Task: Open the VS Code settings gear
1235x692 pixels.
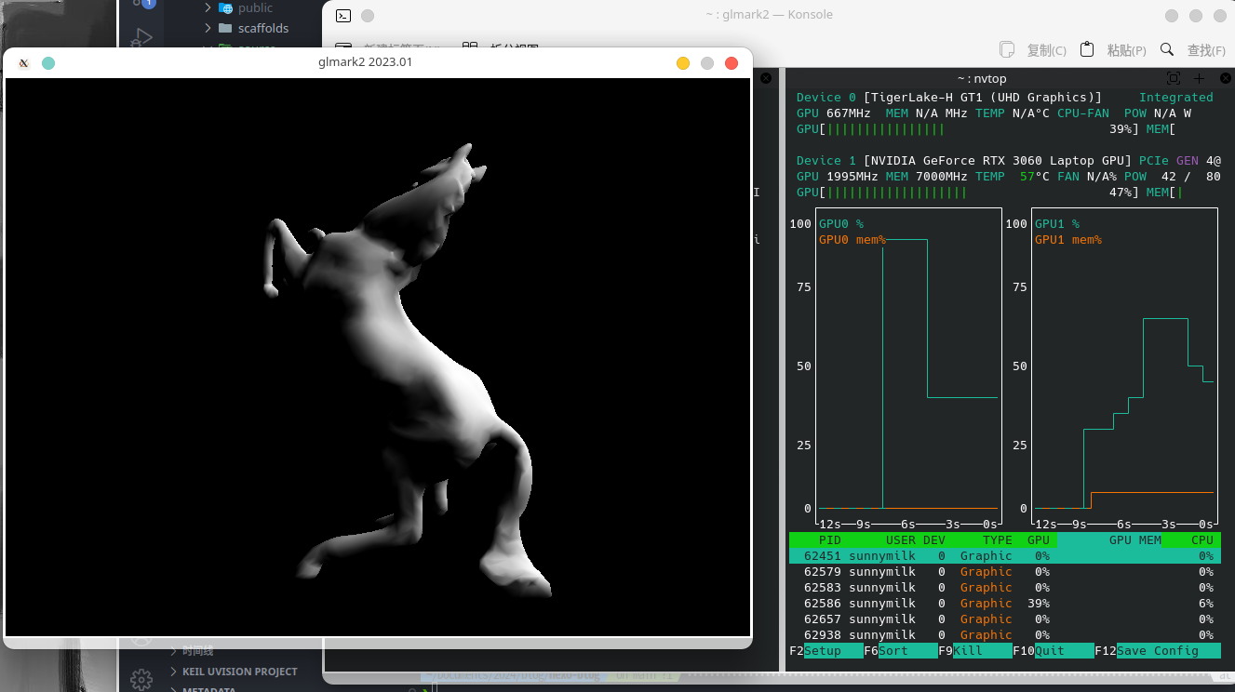Action: 141,679
